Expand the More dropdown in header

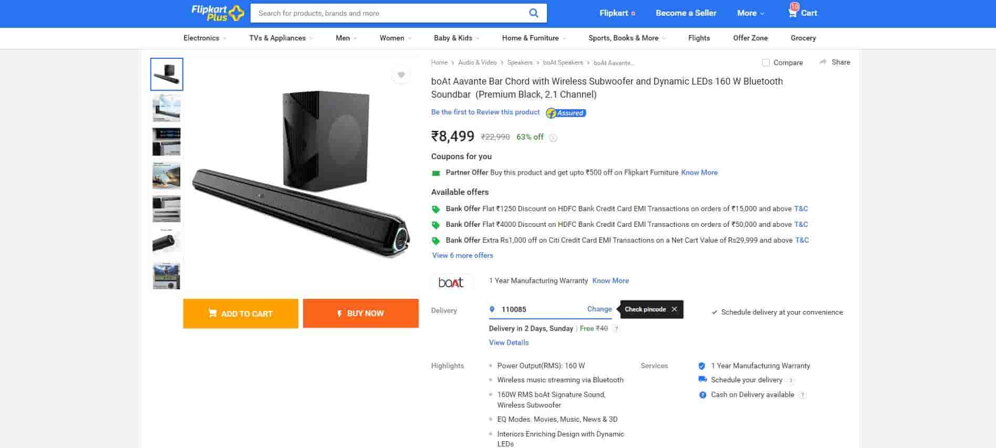pyautogui.click(x=750, y=13)
